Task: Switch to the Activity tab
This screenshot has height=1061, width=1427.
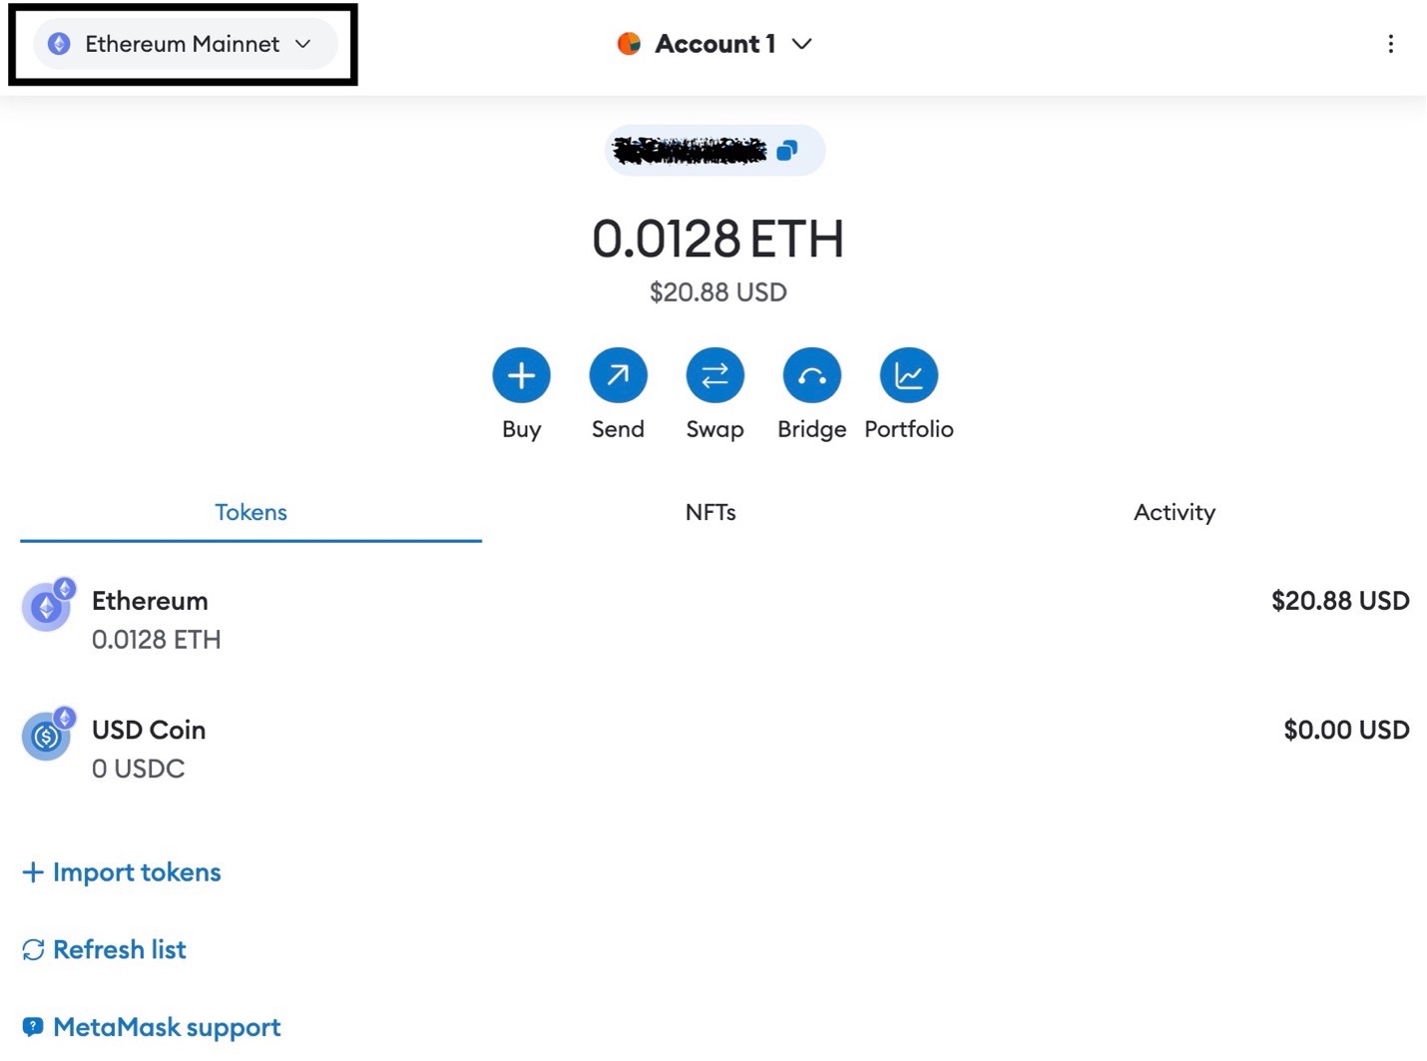Action: coord(1174,512)
